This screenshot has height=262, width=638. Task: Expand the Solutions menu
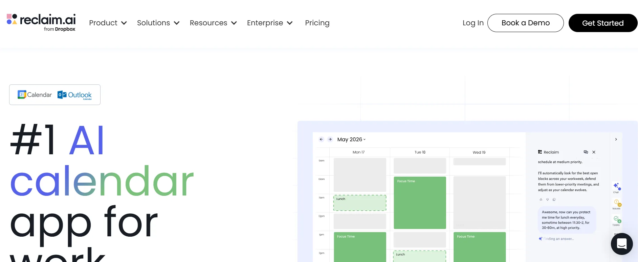point(158,23)
